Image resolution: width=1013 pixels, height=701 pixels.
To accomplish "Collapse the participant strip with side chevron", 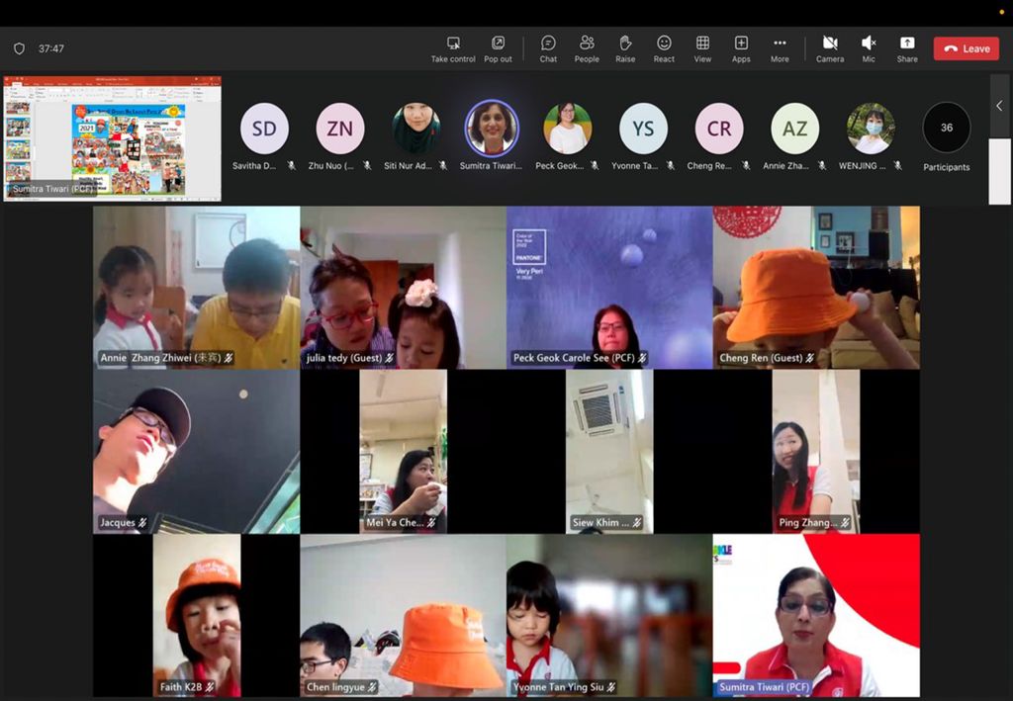I will click(x=999, y=106).
